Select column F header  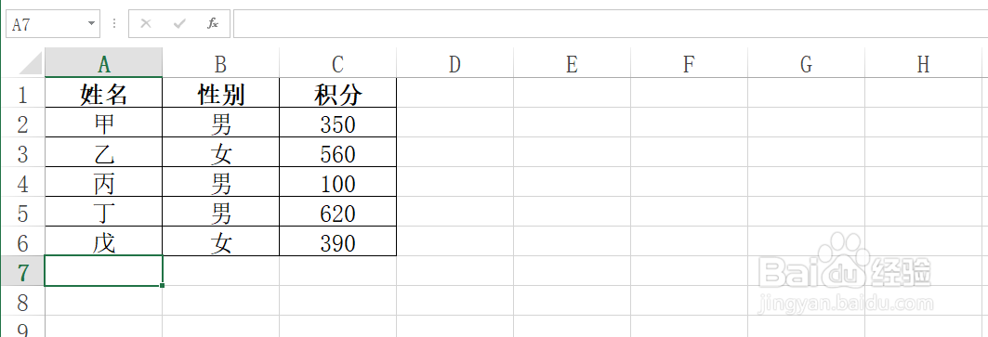click(x=690, y=64)
